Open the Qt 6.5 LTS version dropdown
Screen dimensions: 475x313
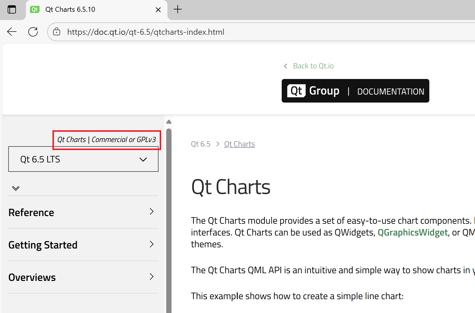(x=83, y=159)
